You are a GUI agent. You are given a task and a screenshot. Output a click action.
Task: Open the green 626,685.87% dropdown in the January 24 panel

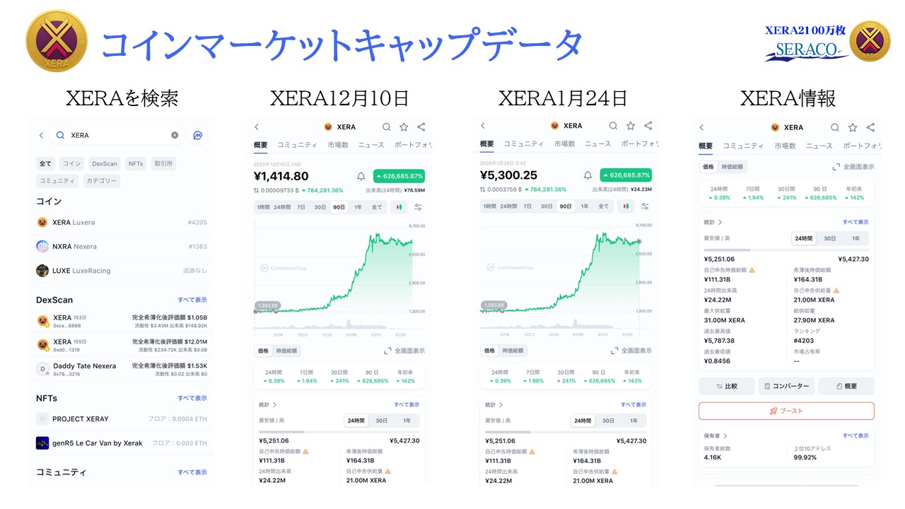(625, 176)
